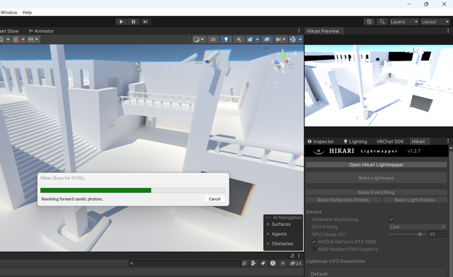
Task: Switch to the Lighting tab
Action: click(355, 141)
